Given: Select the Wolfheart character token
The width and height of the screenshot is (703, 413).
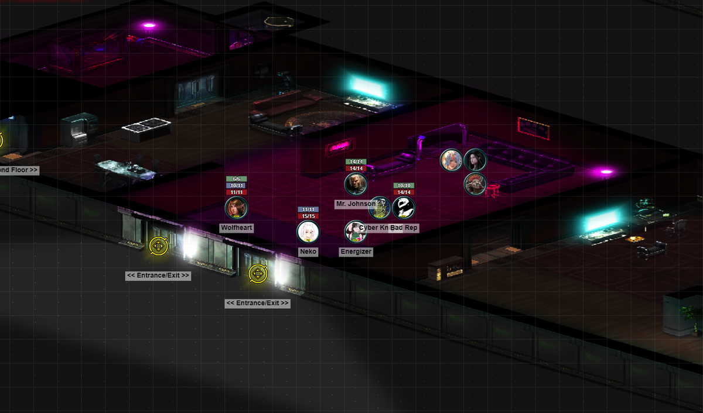Looking at the screenshot, I should [x=236, y=208].
